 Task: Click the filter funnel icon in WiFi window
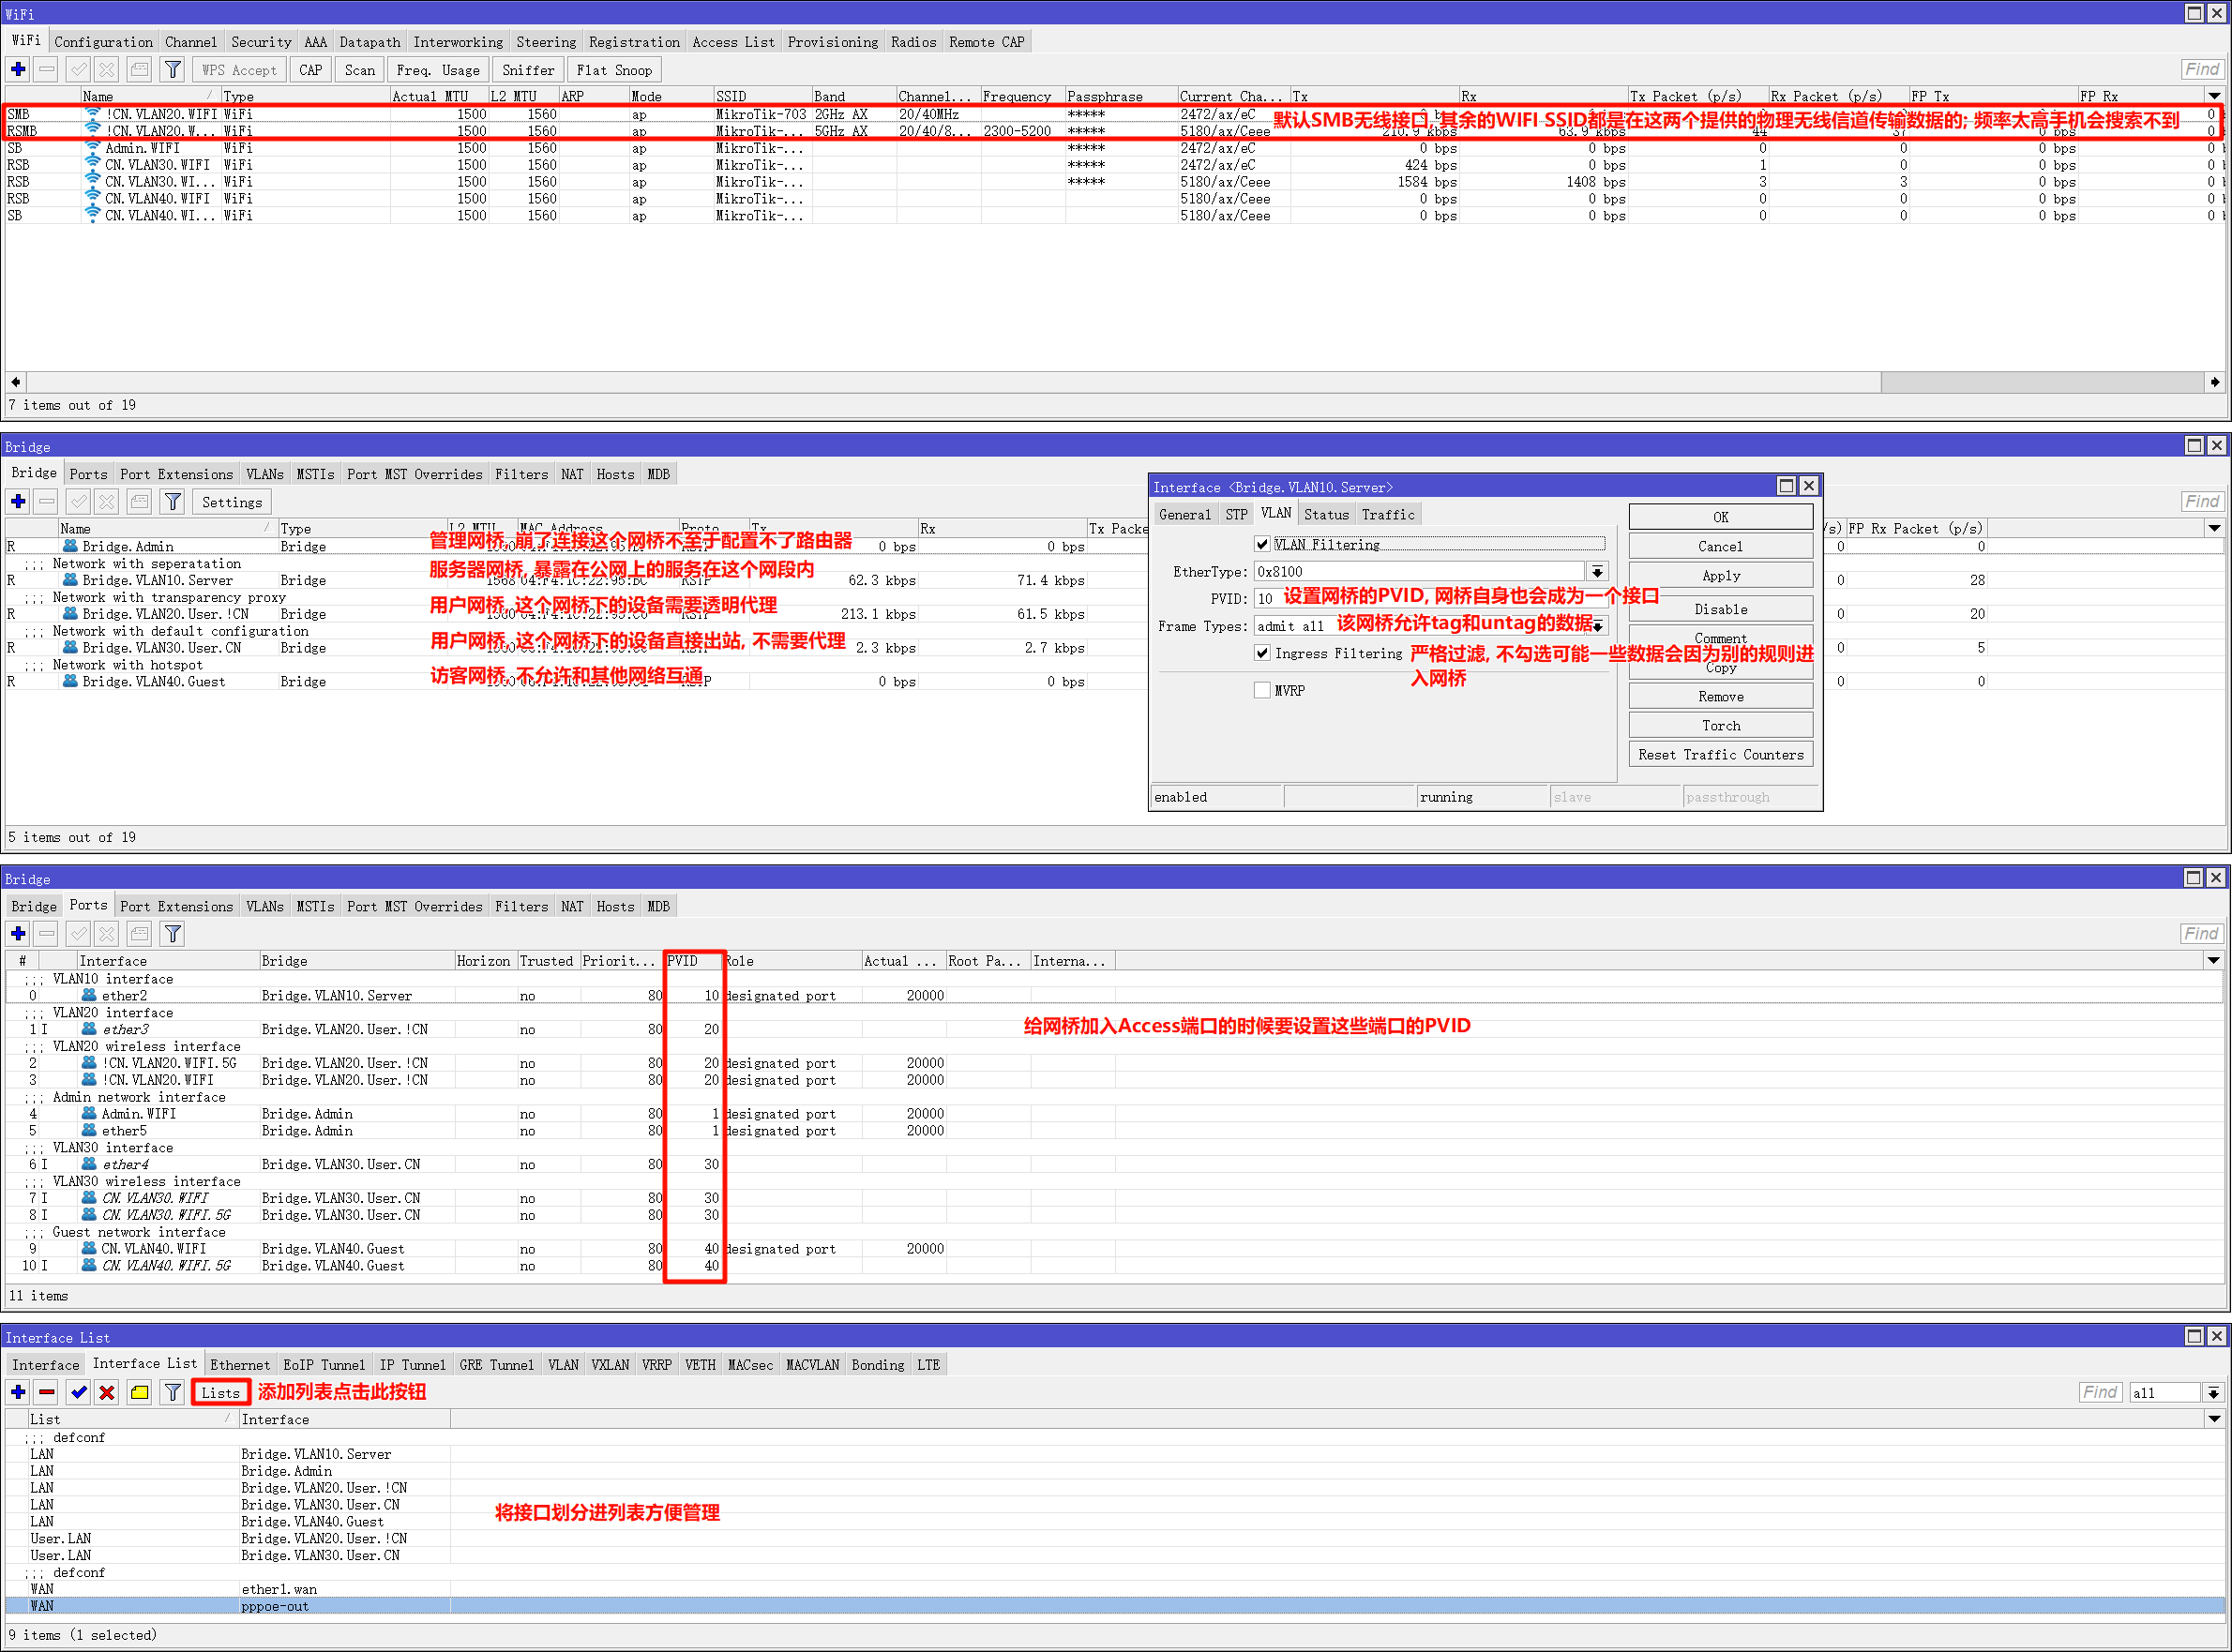[x=172, y=69]
